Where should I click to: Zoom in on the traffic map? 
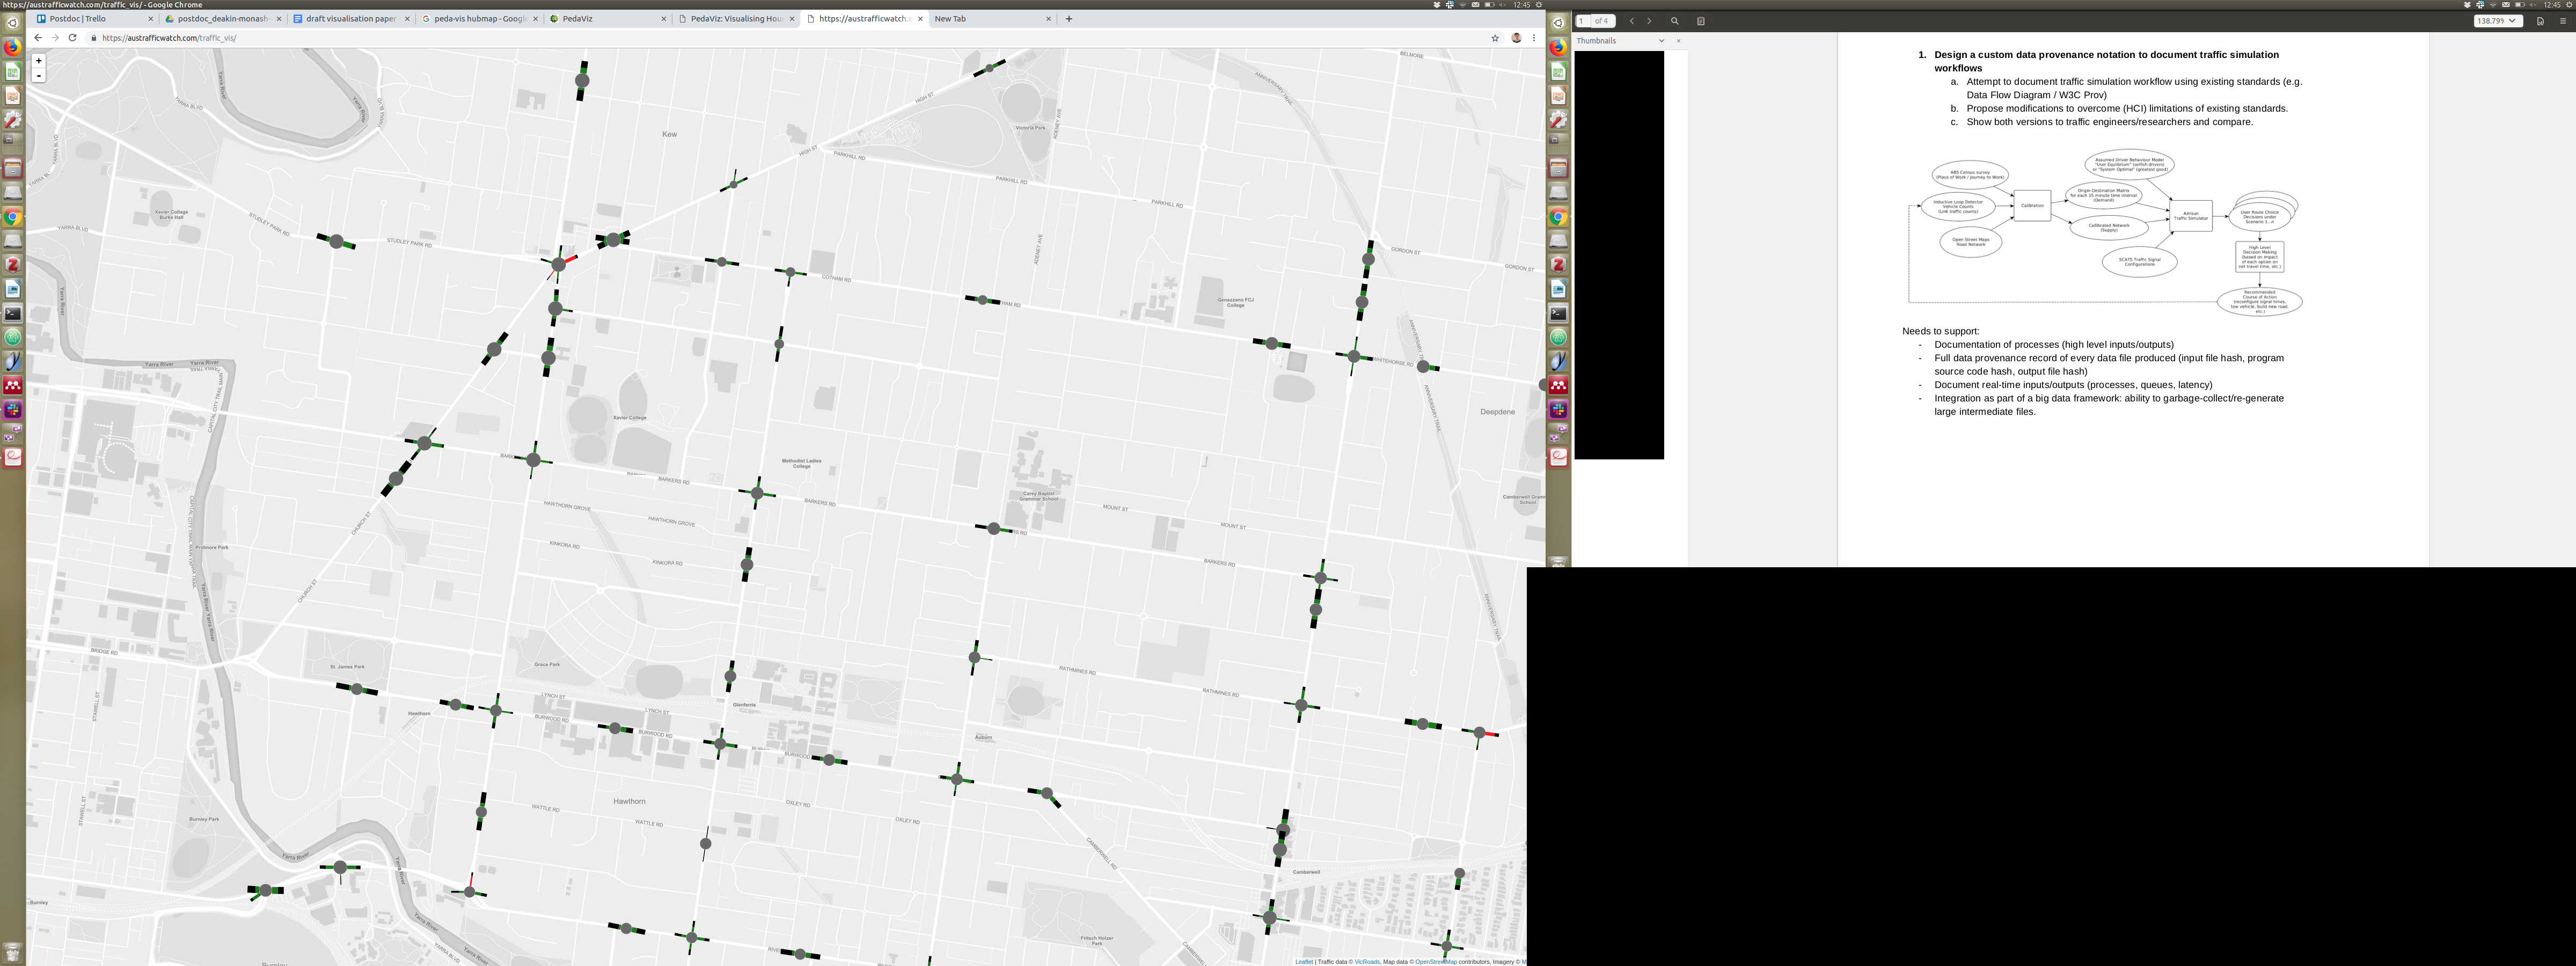click(x=39, y=61)
